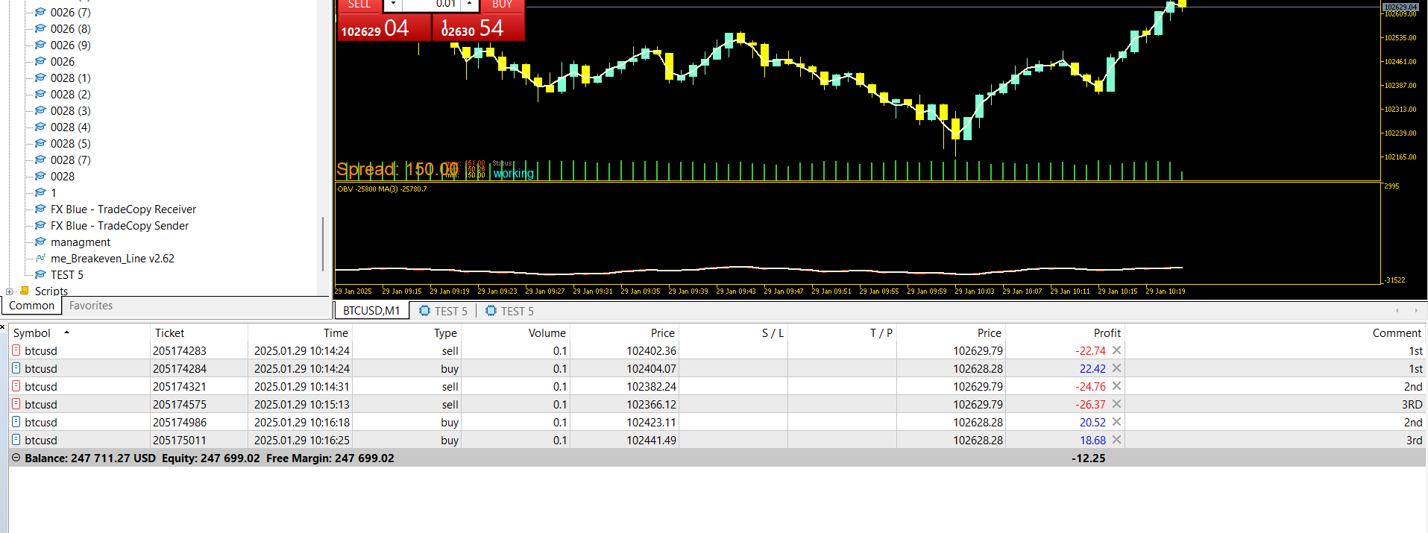The image size is (1428, 533).
Task: Switch to the BTCUSD,M1 chart tab
Action: pyautogui.click(x=371, y=311)
